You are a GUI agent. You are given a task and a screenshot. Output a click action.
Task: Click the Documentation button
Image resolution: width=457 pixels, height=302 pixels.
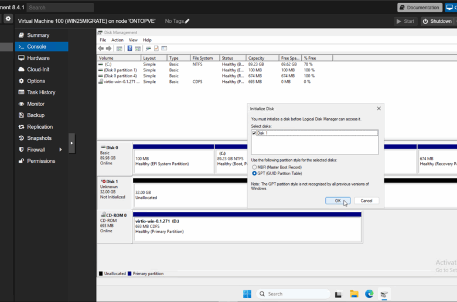(420, 8)
